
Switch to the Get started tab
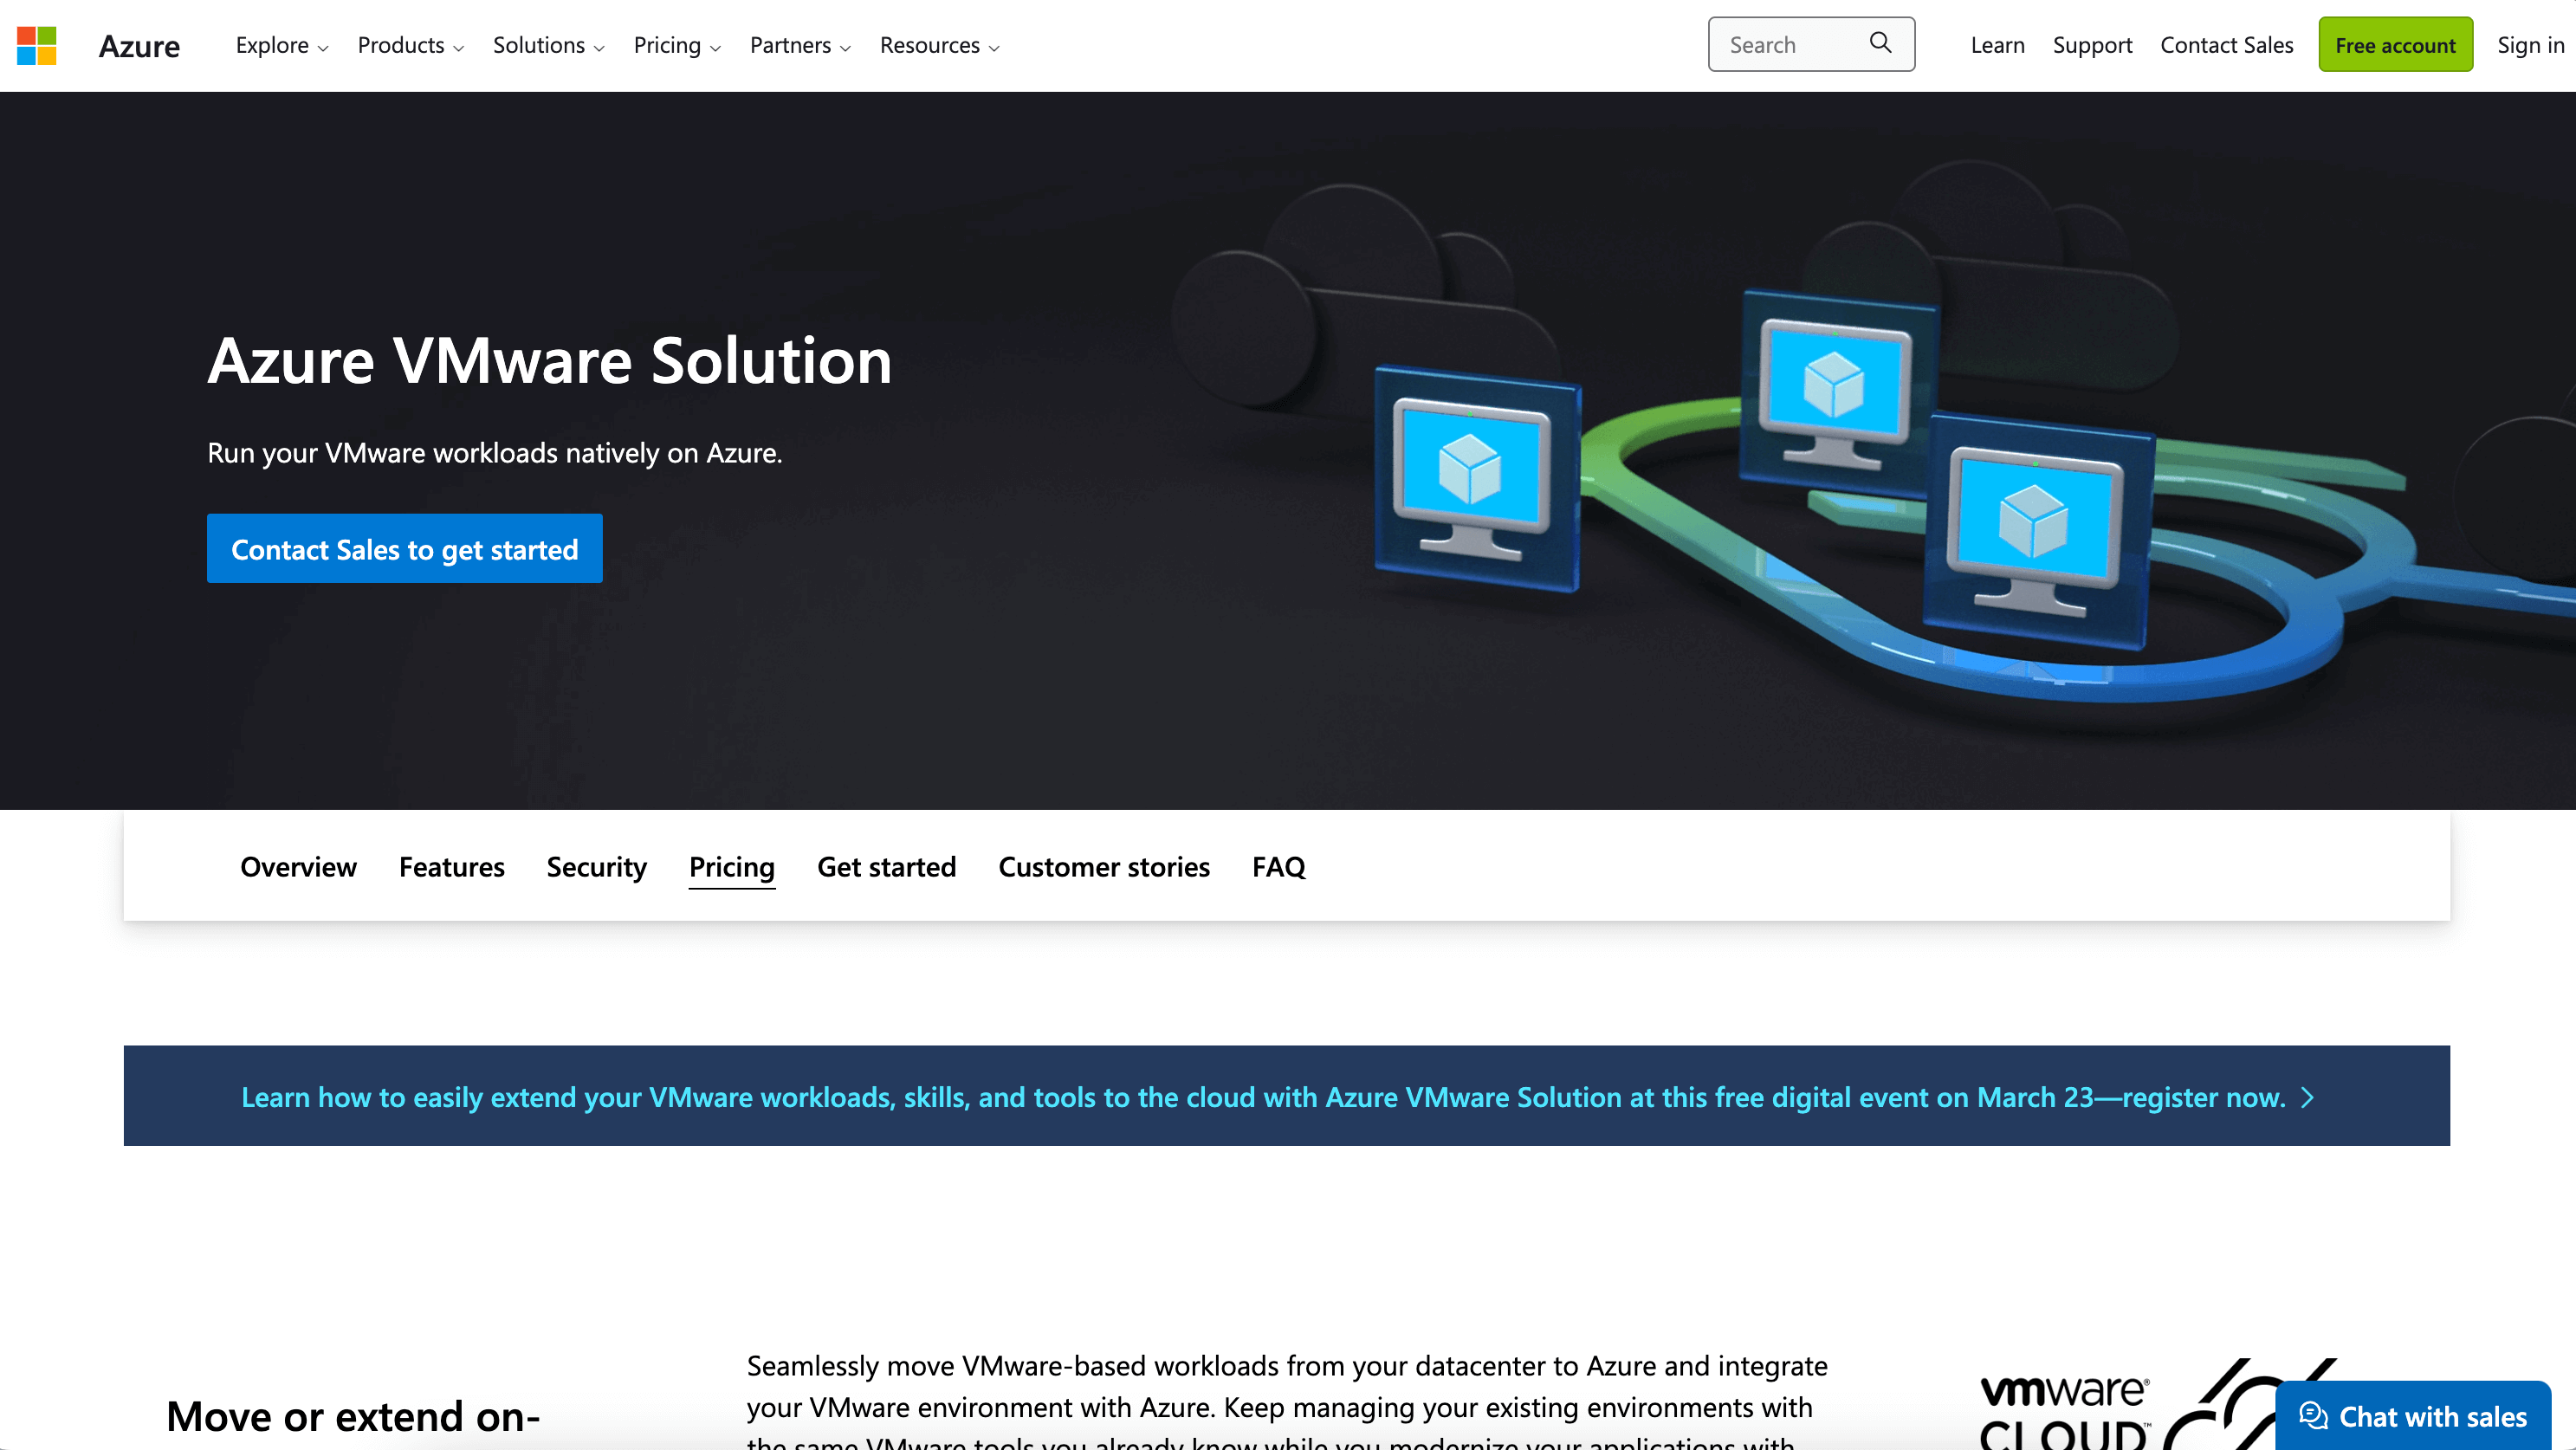pos(886,866)
